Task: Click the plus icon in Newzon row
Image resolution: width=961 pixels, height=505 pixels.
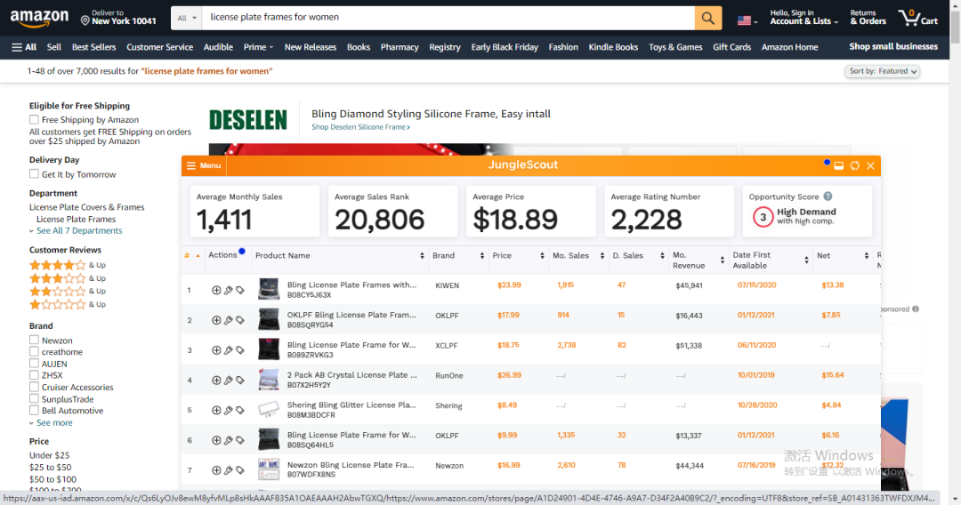Action: click(216, 470)
